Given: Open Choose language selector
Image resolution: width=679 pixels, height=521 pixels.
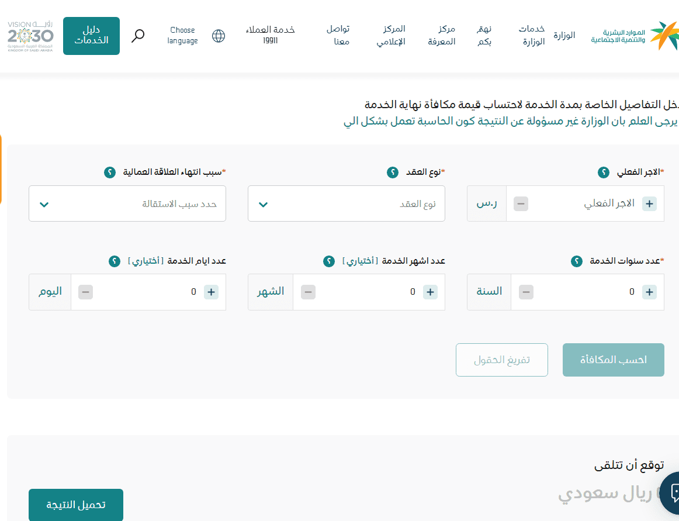Looking at the screenshot, I should tap(182, 36).
